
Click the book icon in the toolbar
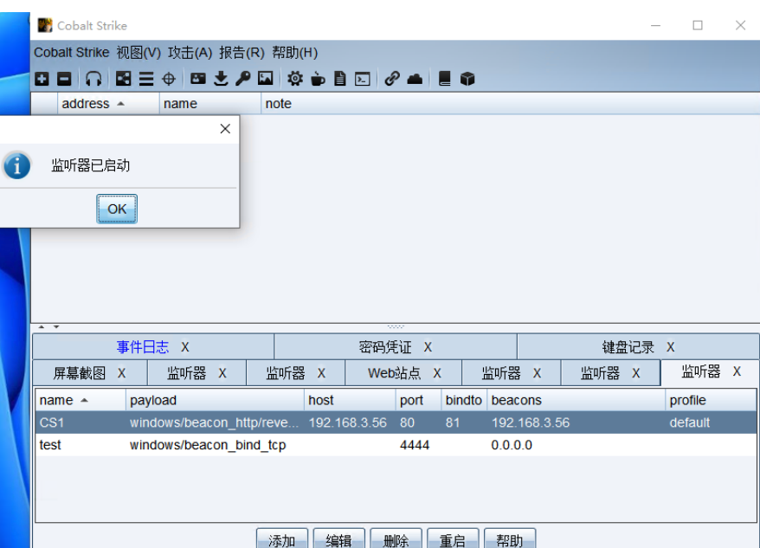[x=444, y=79]
